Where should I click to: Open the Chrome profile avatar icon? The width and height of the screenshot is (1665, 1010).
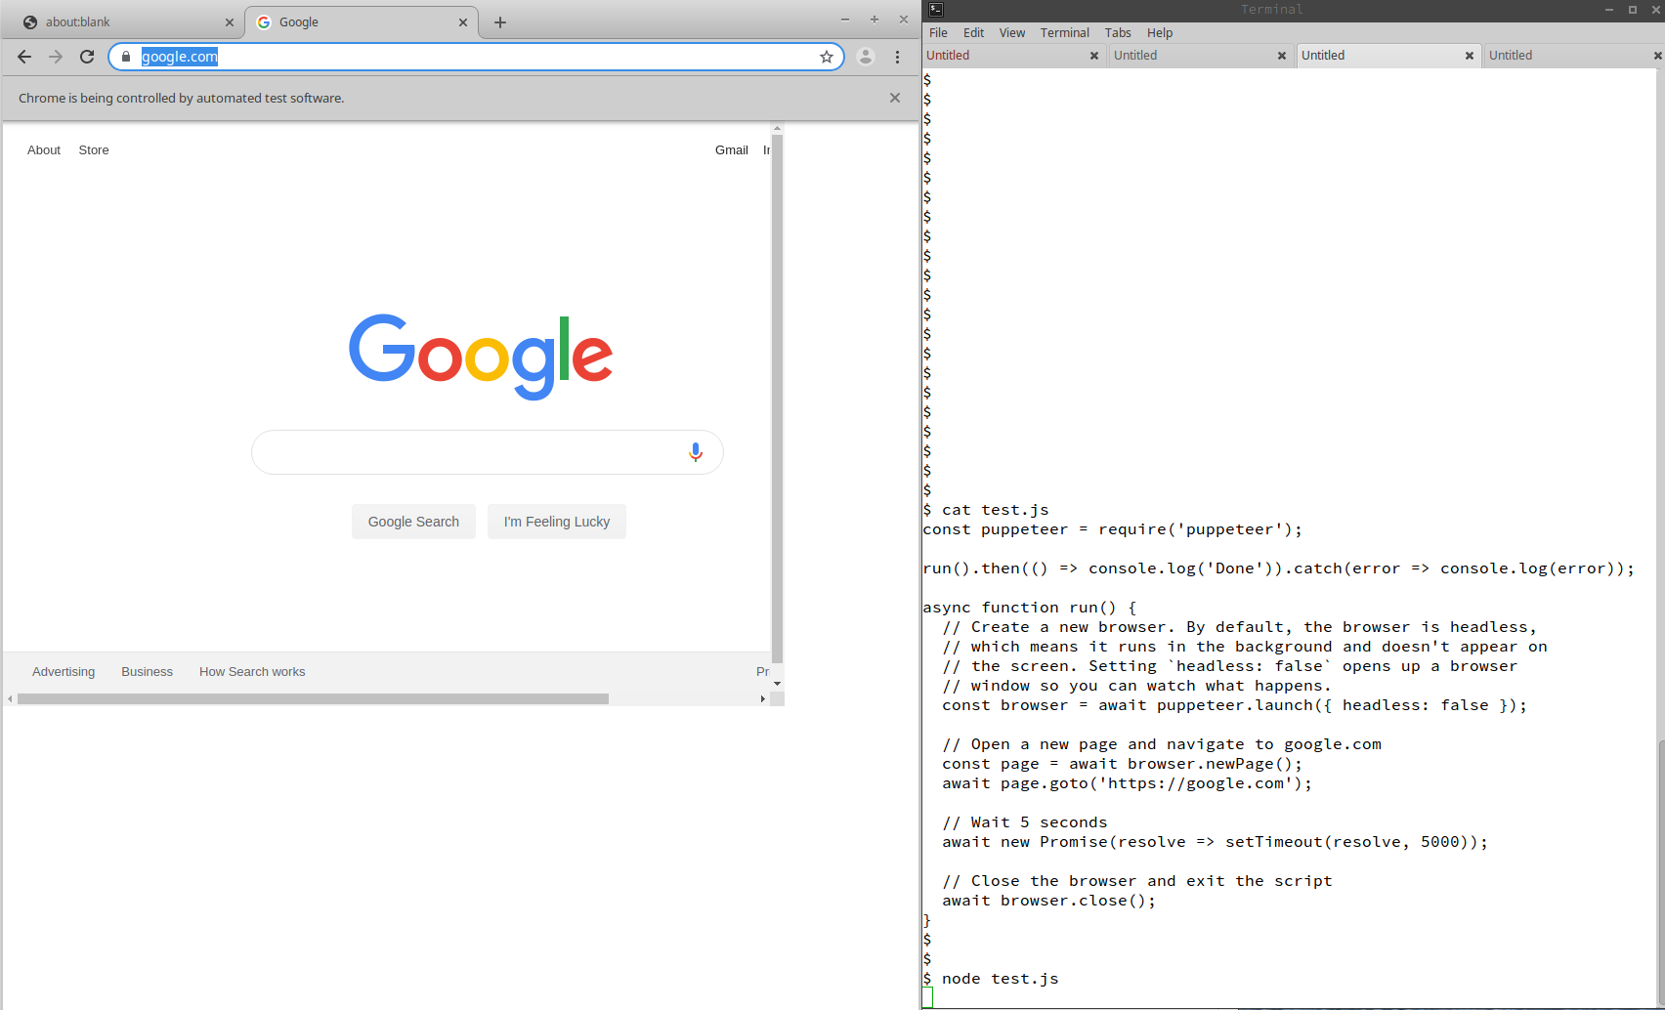866,57
